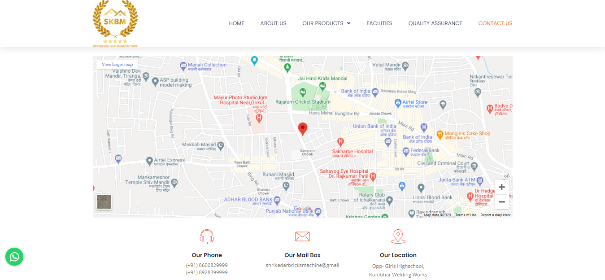Click the shrikedarbricksmachine@gmail email address
The width and height of the screenshot is (605, 280).
[x=303, y=265]
